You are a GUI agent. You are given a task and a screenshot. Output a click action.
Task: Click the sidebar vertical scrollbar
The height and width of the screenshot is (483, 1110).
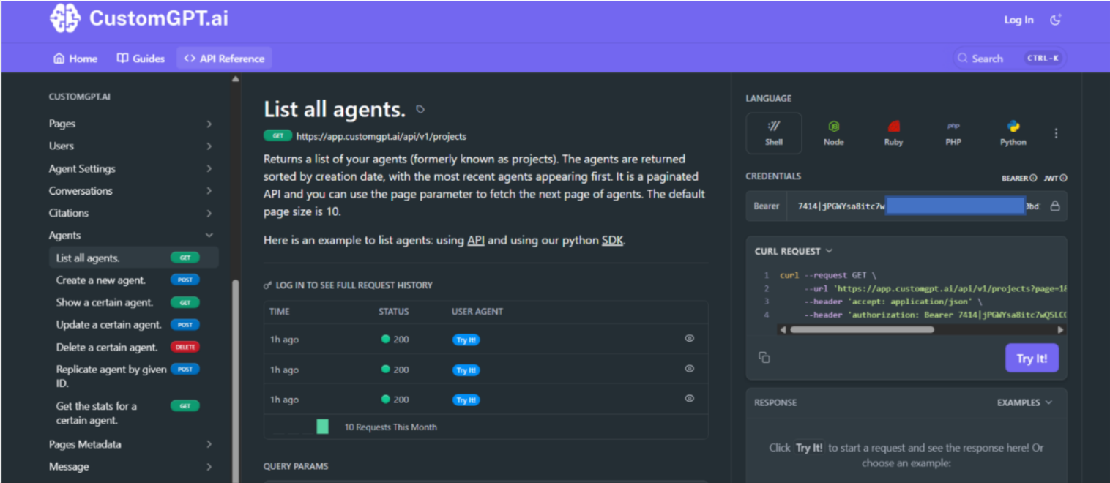[x=236, y=381]
